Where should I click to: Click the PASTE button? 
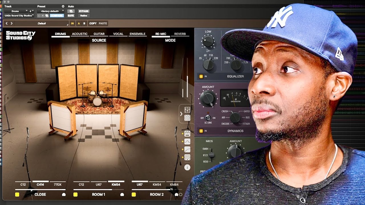103,23
